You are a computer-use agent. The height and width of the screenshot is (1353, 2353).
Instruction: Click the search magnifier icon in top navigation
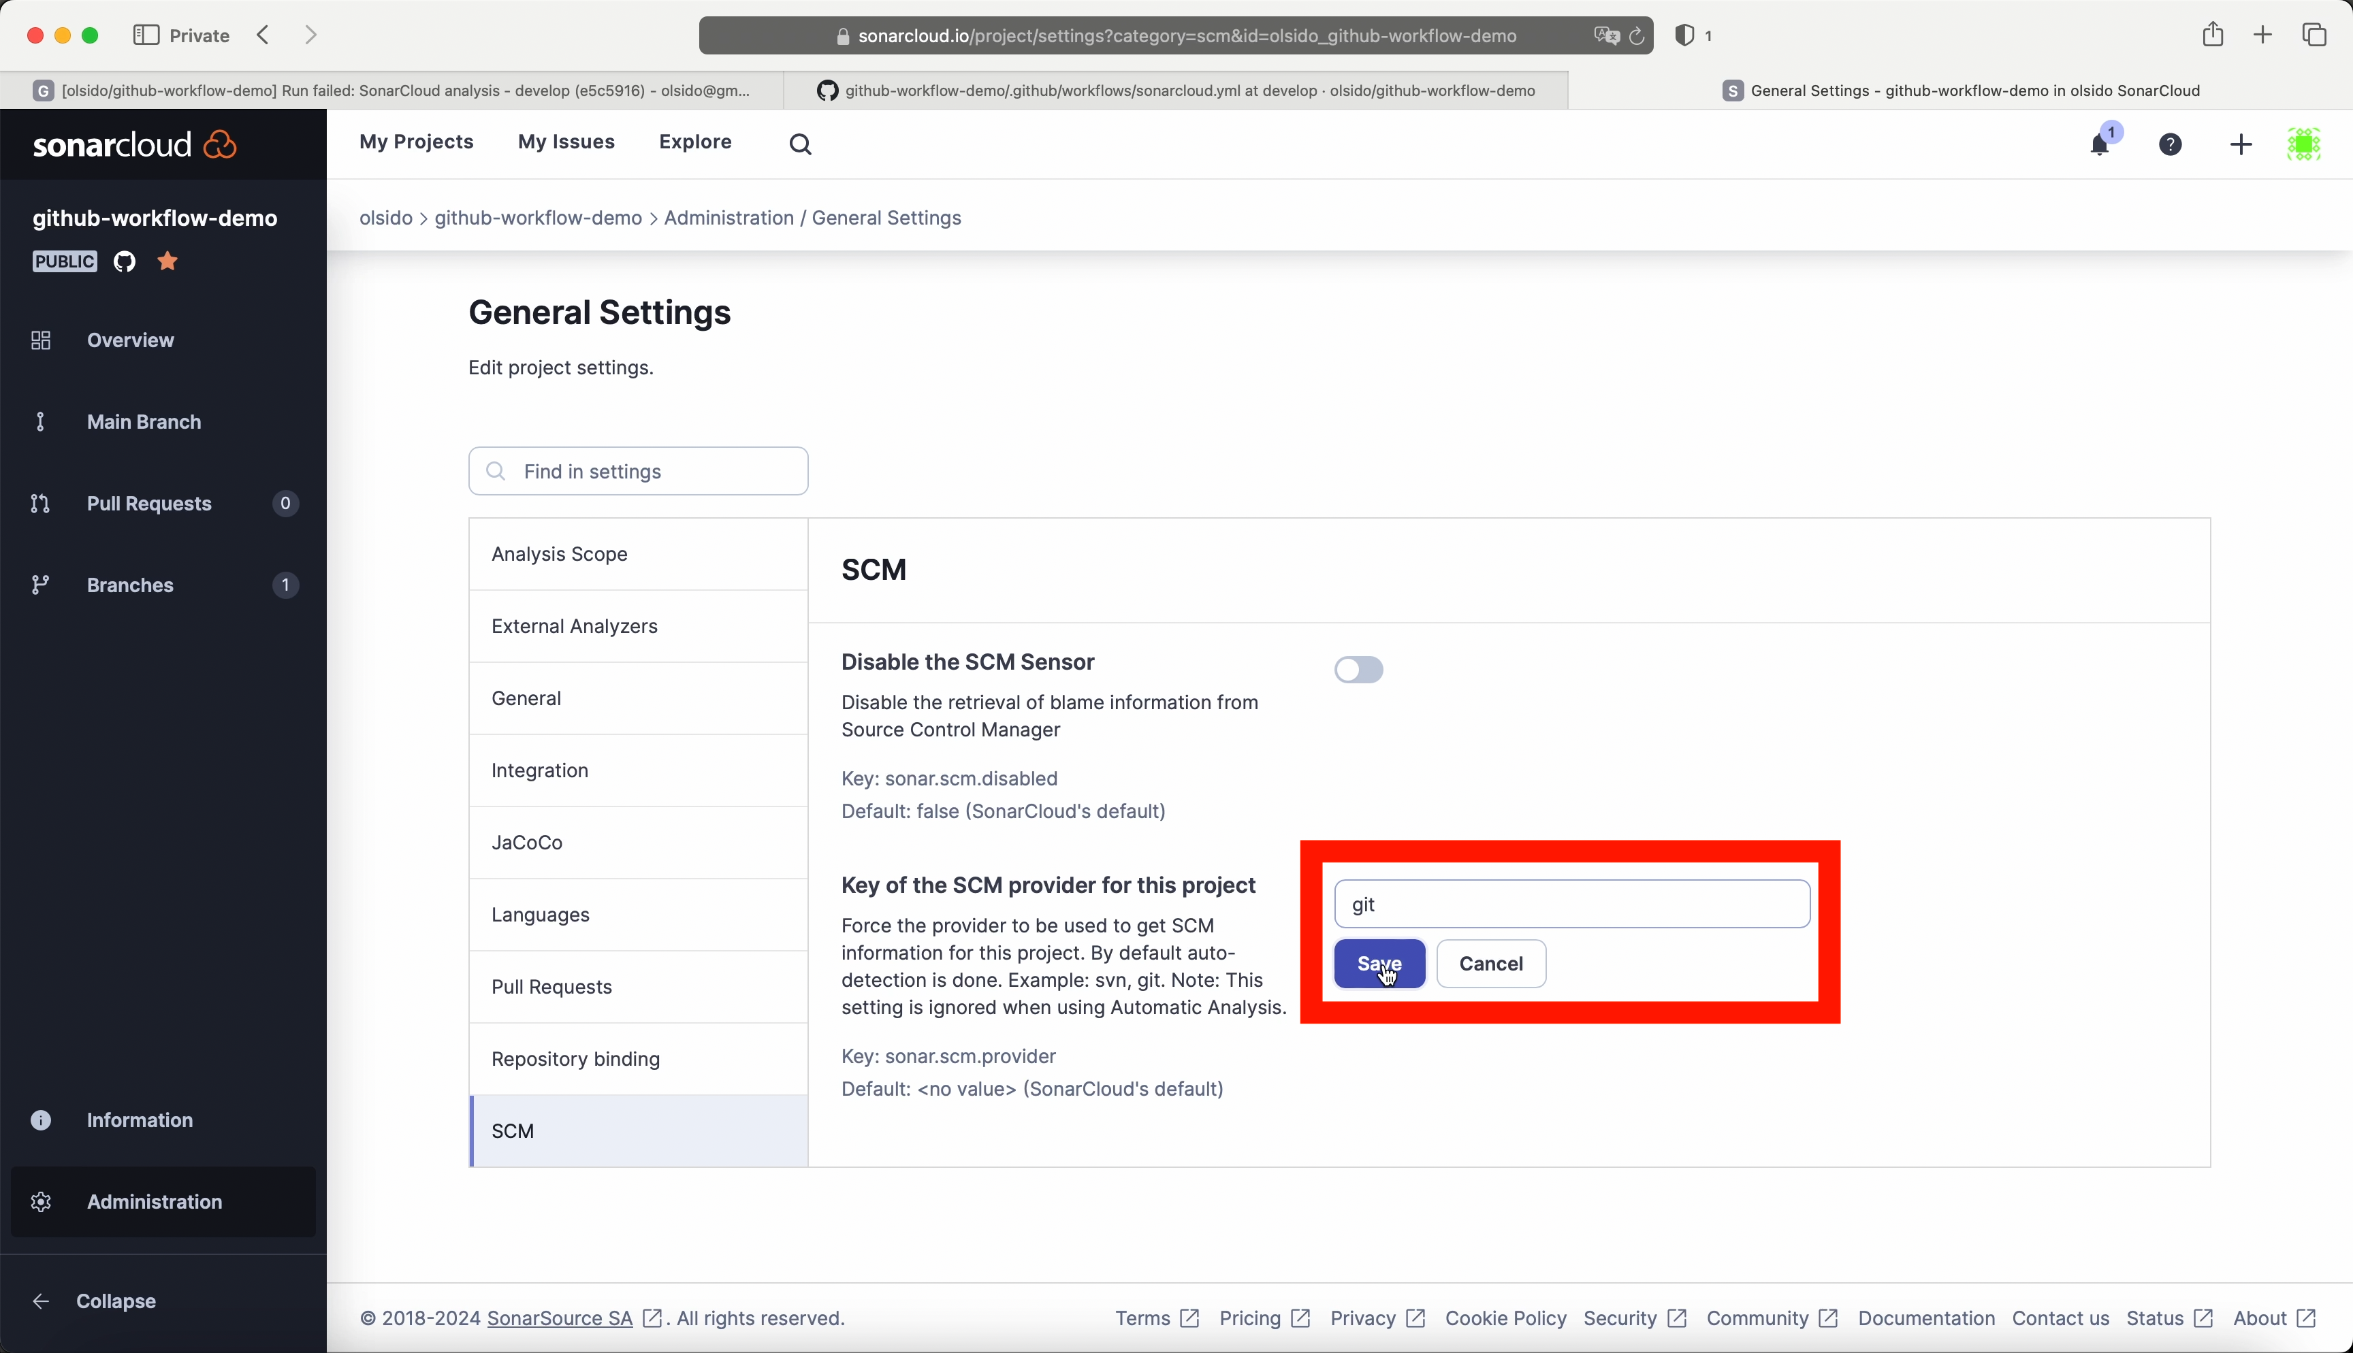[x=800, y=144]
